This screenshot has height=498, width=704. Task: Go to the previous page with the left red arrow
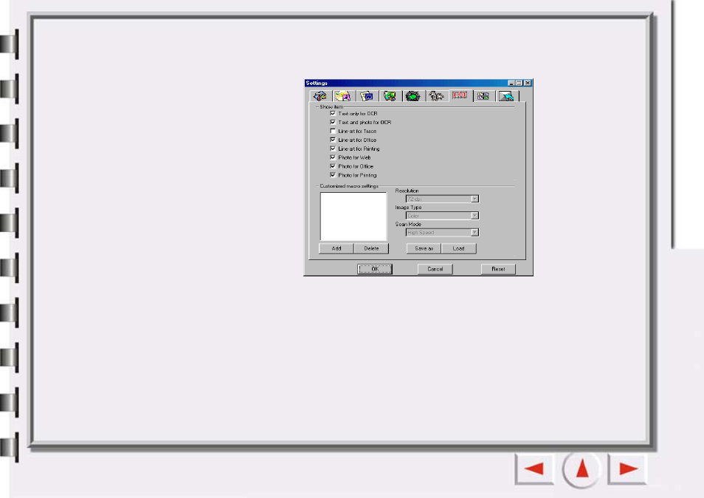[534, 468]
